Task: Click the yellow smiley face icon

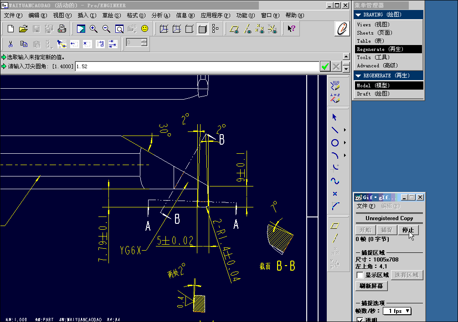Action: (144, 29)
